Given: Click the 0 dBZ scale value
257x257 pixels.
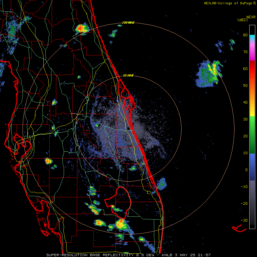Looking at the screenshot, I should pos(246,170).
